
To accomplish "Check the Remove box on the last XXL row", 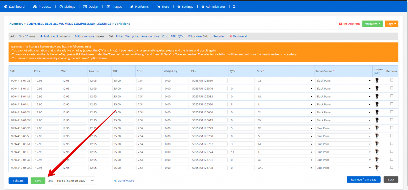I will (391, 167).
